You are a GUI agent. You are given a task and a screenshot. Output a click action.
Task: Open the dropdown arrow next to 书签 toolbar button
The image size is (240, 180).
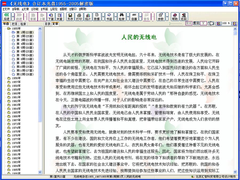tap(116, 17)
